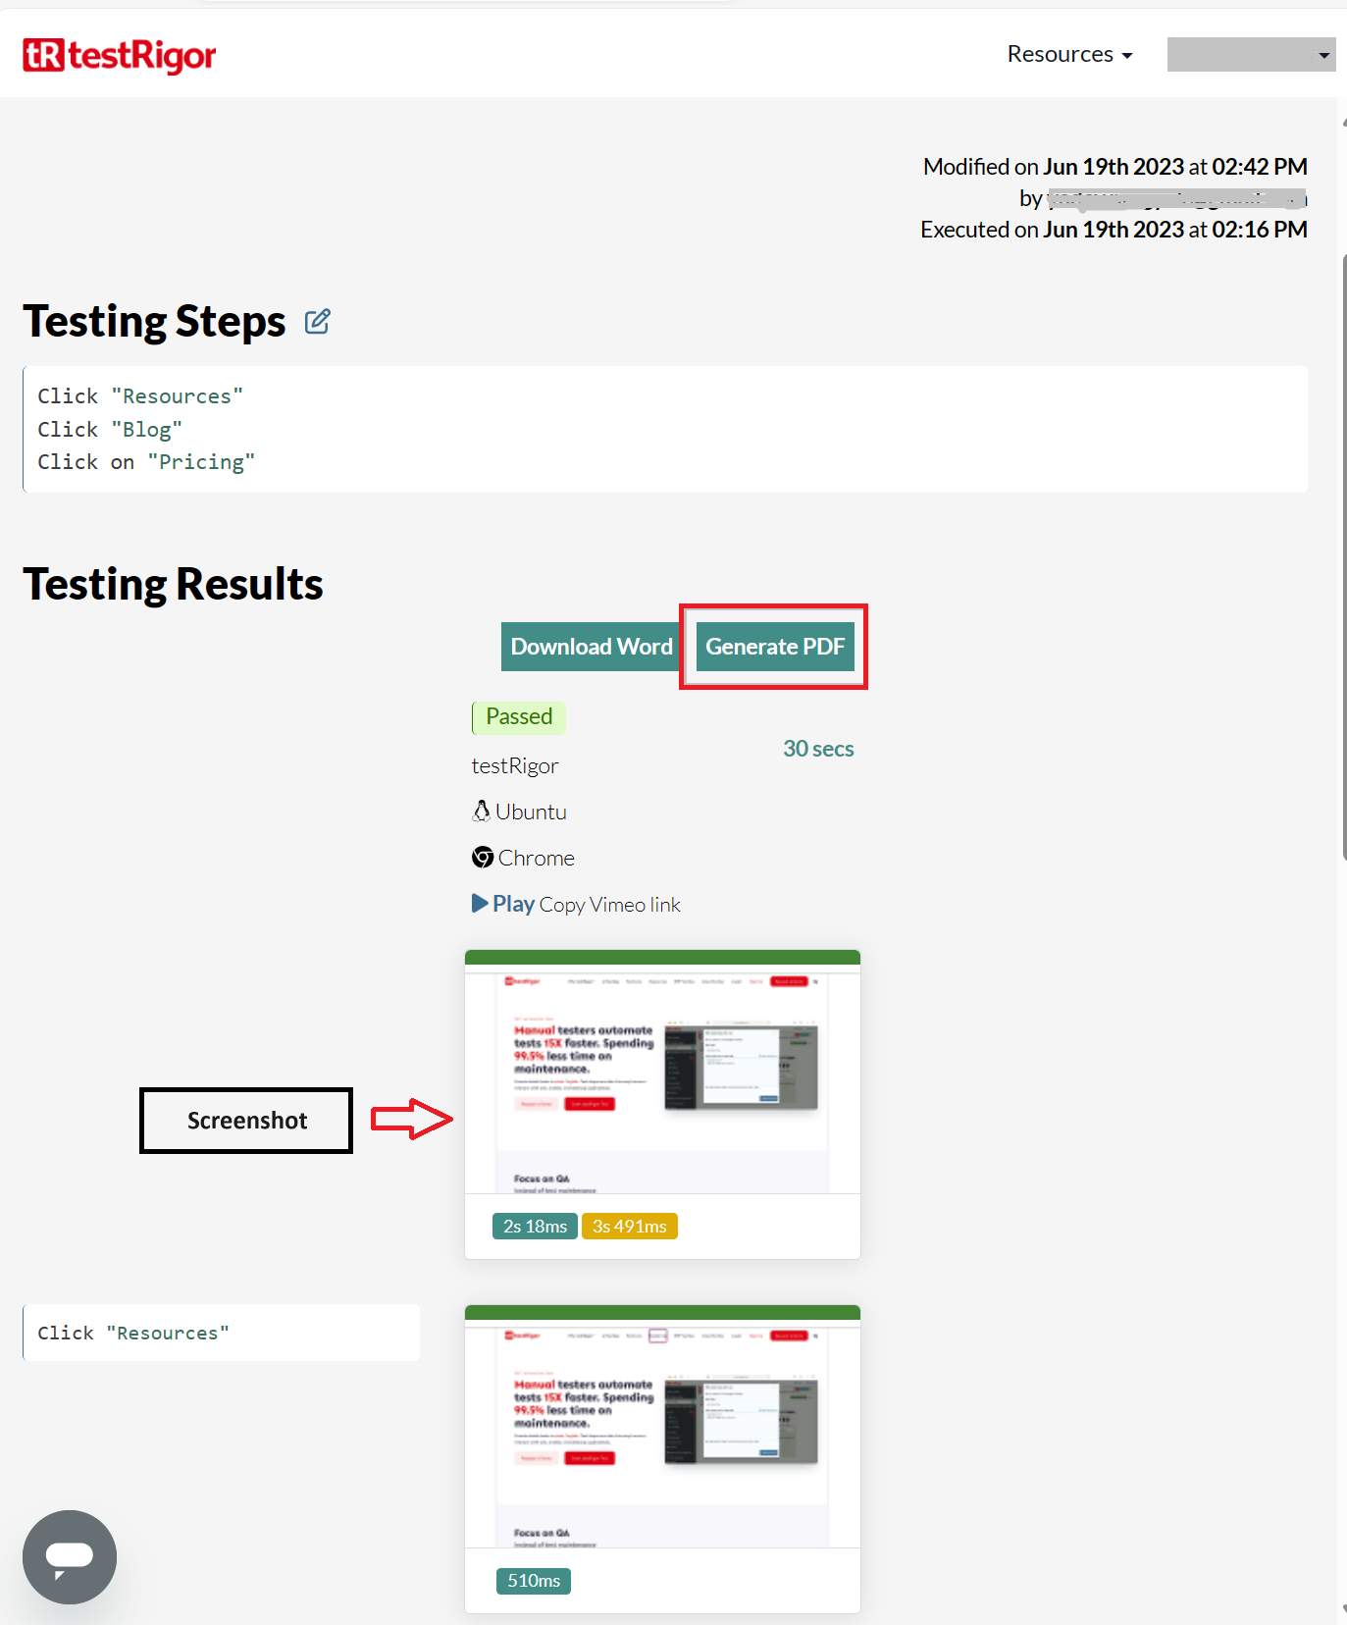Click the Ubuntu penguin icon

pyautogui.click(x=482, y=812)
